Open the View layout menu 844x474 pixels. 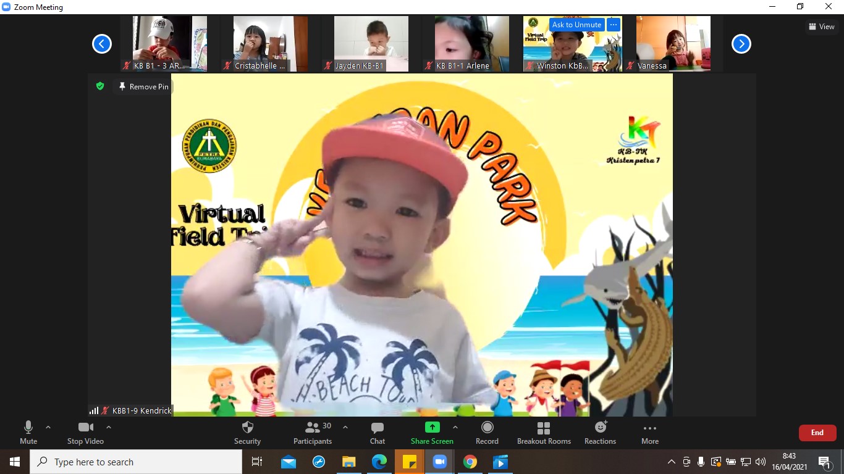click(822, 27)
